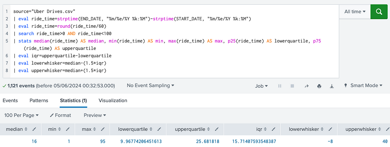Sort by the lowerquartile column header
The height and width of the screenshot is (147, 390).
(135, 129)
